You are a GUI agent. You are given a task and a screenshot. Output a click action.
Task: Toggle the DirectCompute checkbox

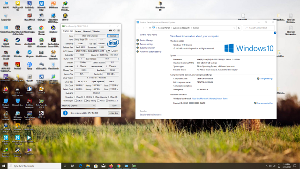pos(94,97)
